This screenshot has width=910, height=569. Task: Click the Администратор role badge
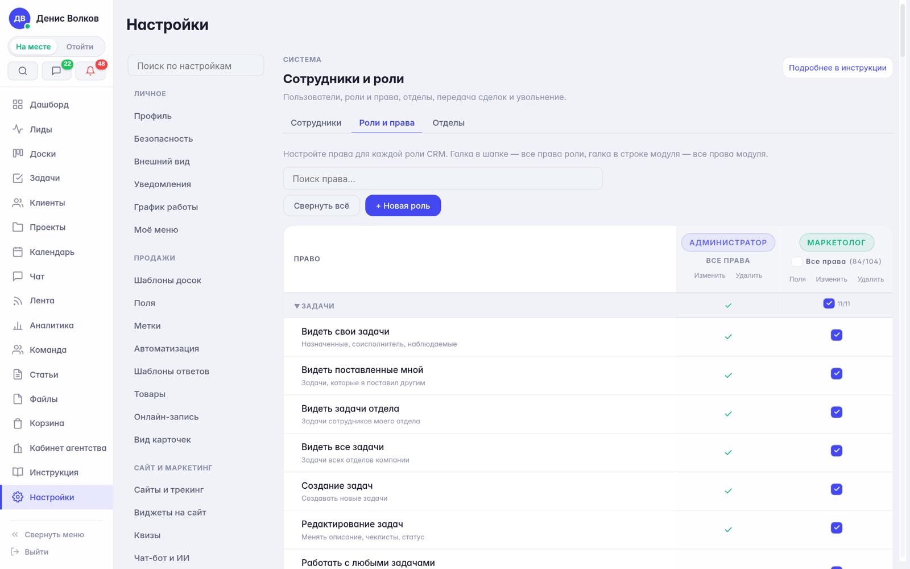[x=728, y=242]
